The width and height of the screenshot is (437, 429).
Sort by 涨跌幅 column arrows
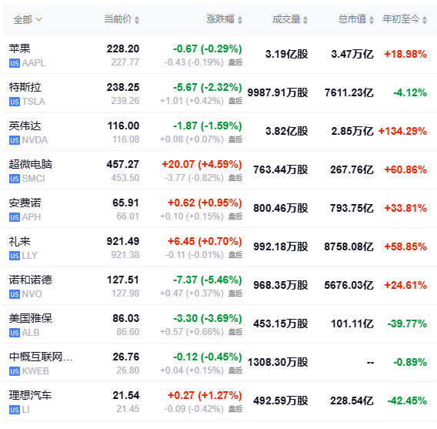240,20
